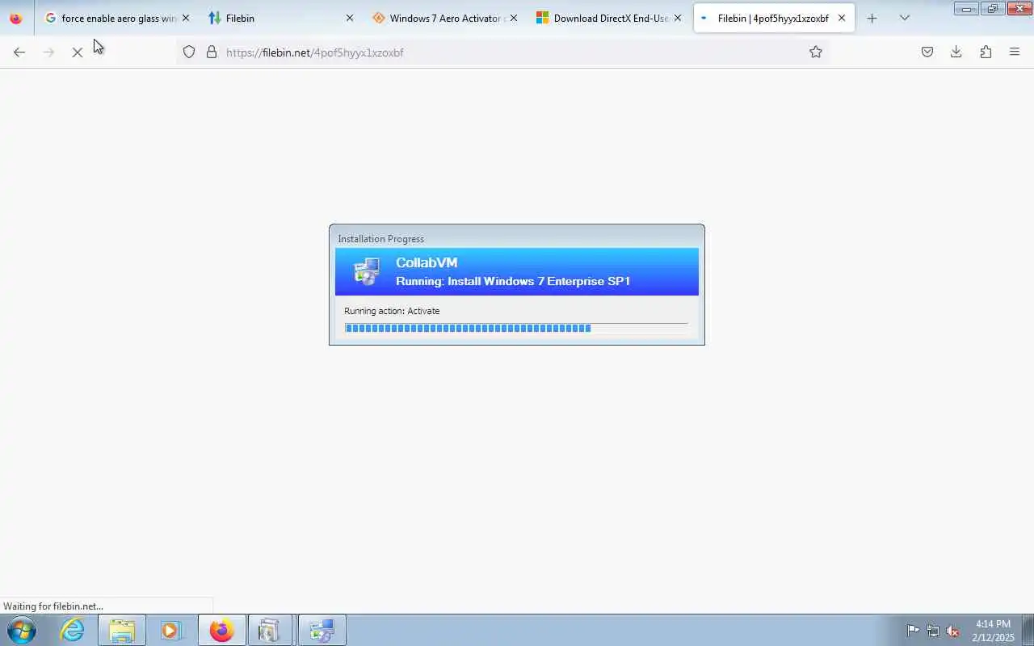Launch Internet Explorer from taskbar
Viewport: 1034px width, 646px height.
(73, 630)
